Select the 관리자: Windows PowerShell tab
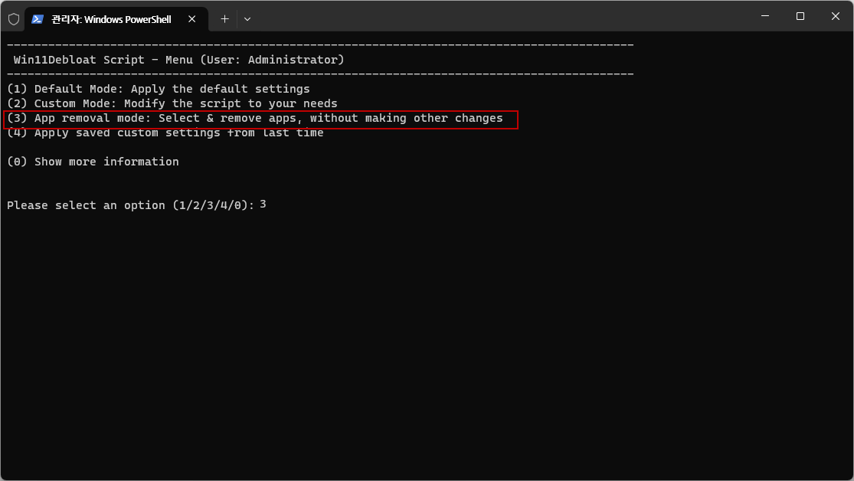The width and height of the screenshot is (854, 481). pyautogui.click(x=111, y=19)
